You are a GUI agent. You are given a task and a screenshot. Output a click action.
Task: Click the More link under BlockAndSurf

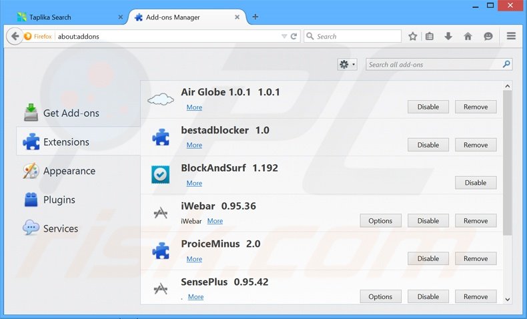(x=194, y=184)
